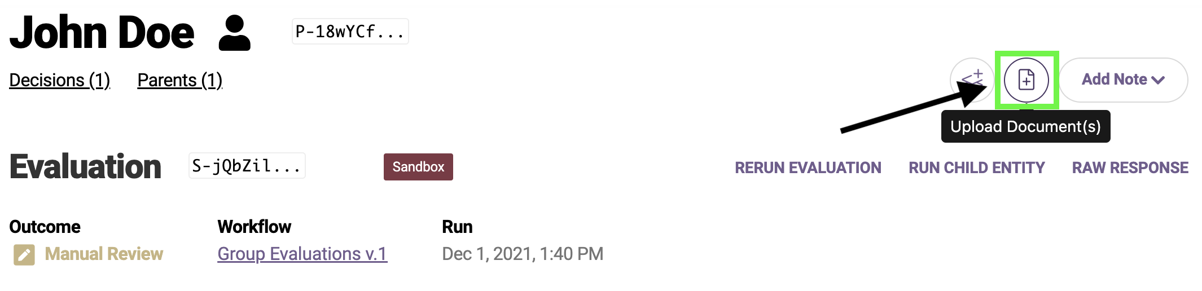Copy the P-18wYCf... entity ID chip
The height and width of the screenshot is (291, 1202).
[350, 32]
